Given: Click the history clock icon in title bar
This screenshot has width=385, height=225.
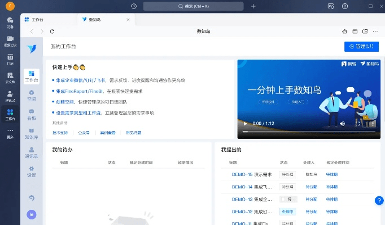Looking at the screenshot, I should coord(134,6).
